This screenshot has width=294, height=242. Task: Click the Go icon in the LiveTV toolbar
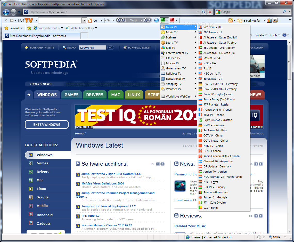click(x=90, y=20)
